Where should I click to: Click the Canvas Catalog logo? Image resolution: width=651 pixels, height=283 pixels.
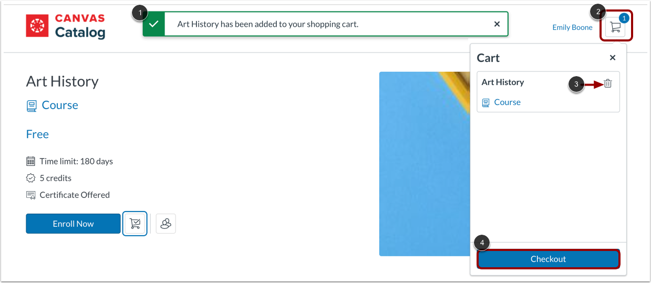66,26
